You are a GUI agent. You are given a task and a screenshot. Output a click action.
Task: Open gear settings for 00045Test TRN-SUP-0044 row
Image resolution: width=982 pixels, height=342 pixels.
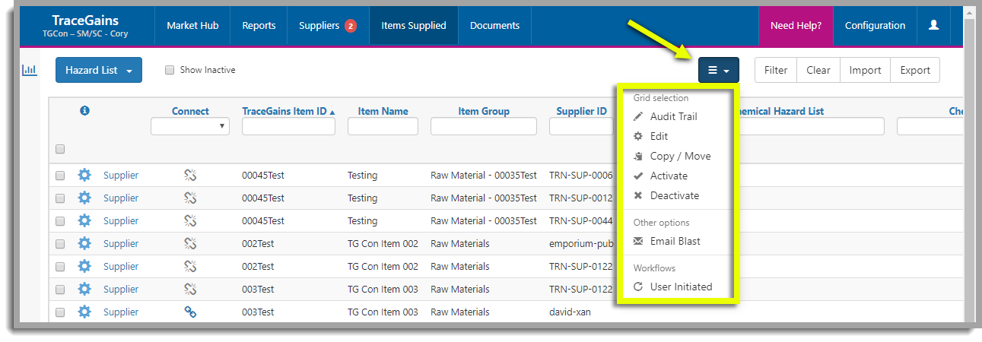pos(84,220)
